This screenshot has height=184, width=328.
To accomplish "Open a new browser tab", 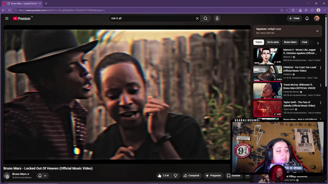I will [46, 3].
